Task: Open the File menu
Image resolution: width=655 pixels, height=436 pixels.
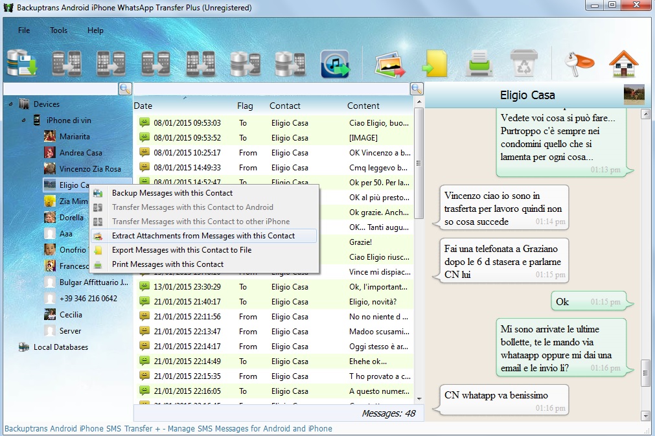Action: tap(24, 30)
